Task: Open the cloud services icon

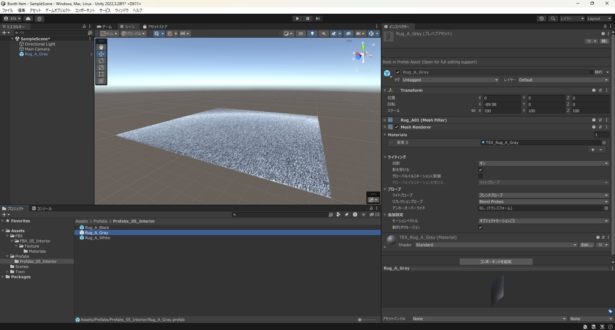Action: [x=28, y=19]
